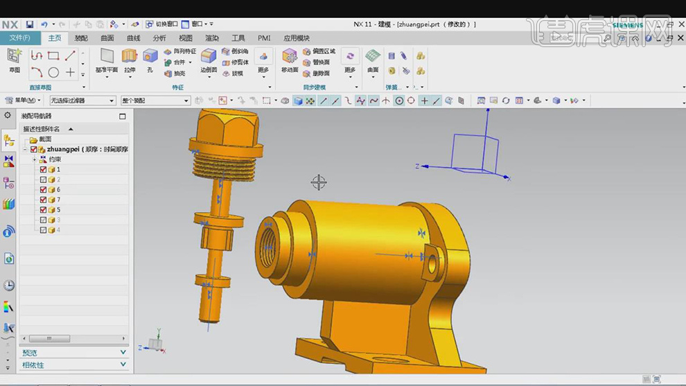Open the History clock icon in sidebar
686x386 pixels.
9,286
